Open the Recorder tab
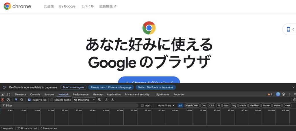This screenshot has height=131, width=296. tap(179, 94)
